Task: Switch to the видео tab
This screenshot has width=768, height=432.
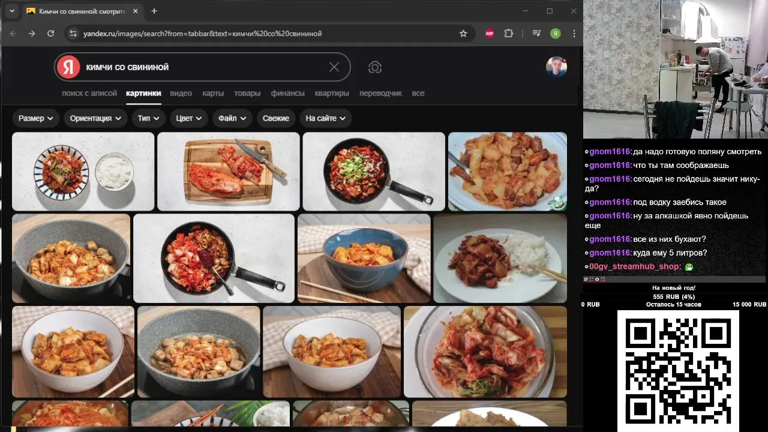Action: point(181,93)
